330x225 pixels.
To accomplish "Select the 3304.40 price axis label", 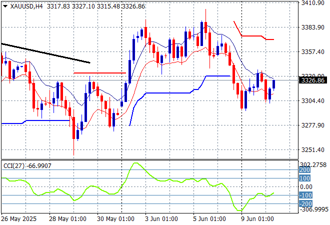I will coord(313,101).
